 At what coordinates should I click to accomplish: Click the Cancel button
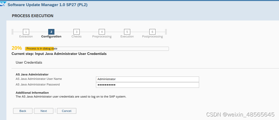[x=67, y=111]
